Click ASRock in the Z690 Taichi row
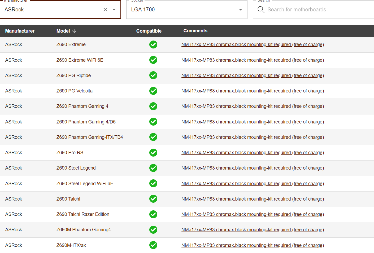This screenshot has width=374, height=253. click(14, 199)
